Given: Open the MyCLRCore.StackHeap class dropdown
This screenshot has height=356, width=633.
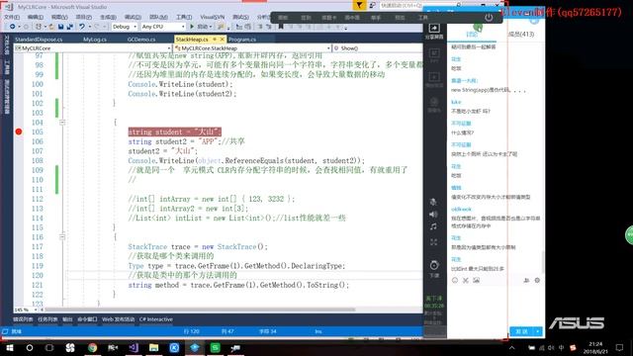Looking at the screenshot, I should [252, 48].
